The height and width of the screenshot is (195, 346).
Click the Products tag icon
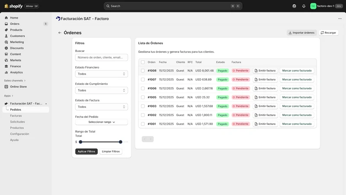(6, 30)
